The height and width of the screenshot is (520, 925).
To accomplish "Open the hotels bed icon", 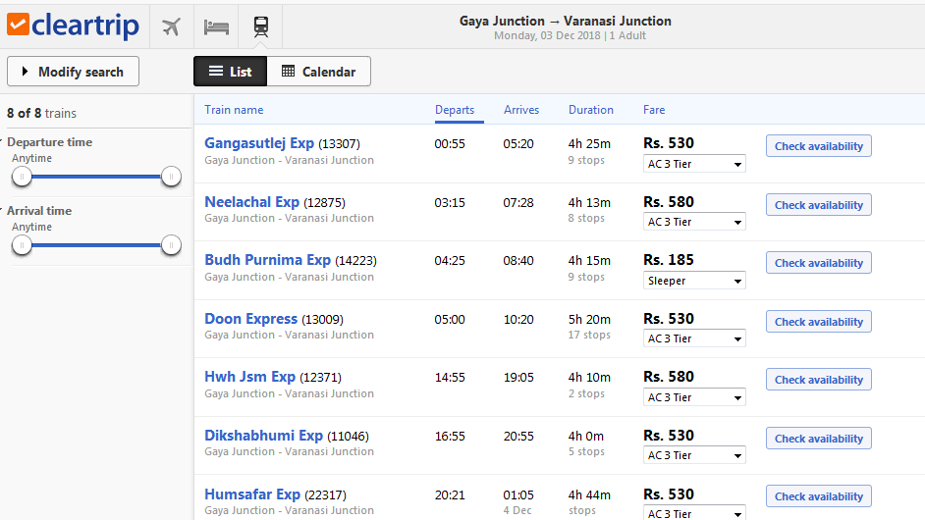I will pyautogui.click(x=216, y=27).
